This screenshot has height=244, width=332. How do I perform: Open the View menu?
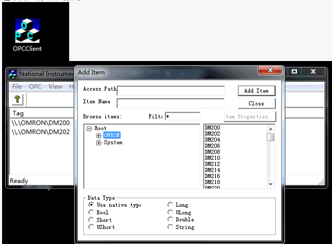click(55, 87)
